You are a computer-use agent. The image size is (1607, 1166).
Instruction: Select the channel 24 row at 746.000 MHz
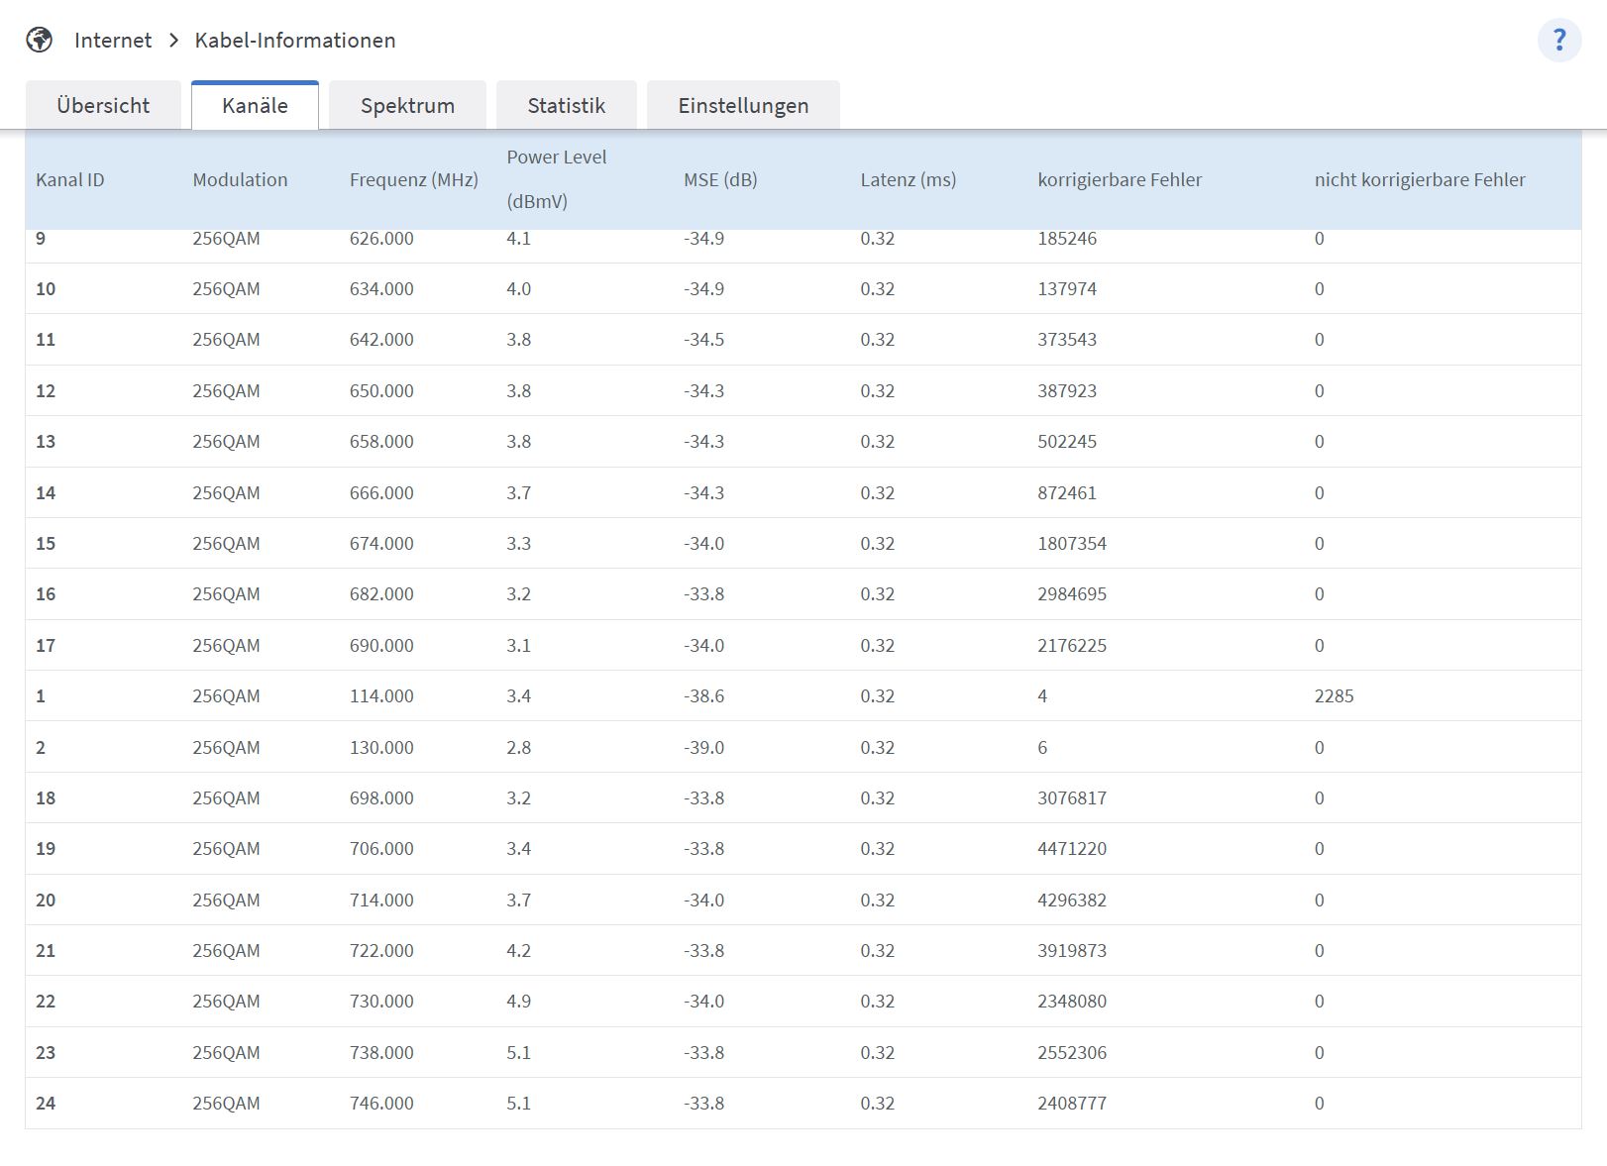point(381,1104)
